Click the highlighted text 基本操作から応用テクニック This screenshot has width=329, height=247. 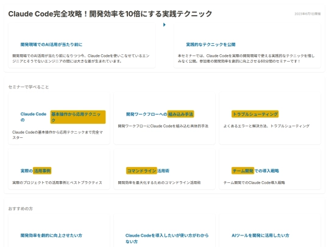(78, 117)
